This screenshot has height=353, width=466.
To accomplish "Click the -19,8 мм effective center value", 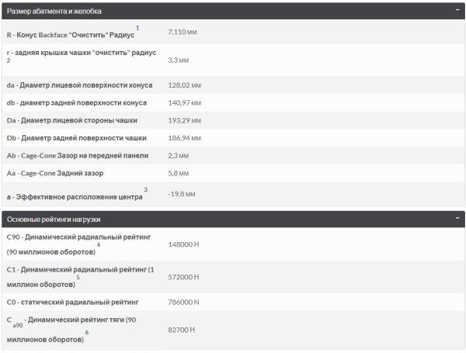I will tap(181, 193).
